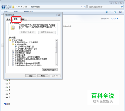Click the magnifier search icon
The width and height of the screenshot is (125, 111).
[x=122, y=7]
